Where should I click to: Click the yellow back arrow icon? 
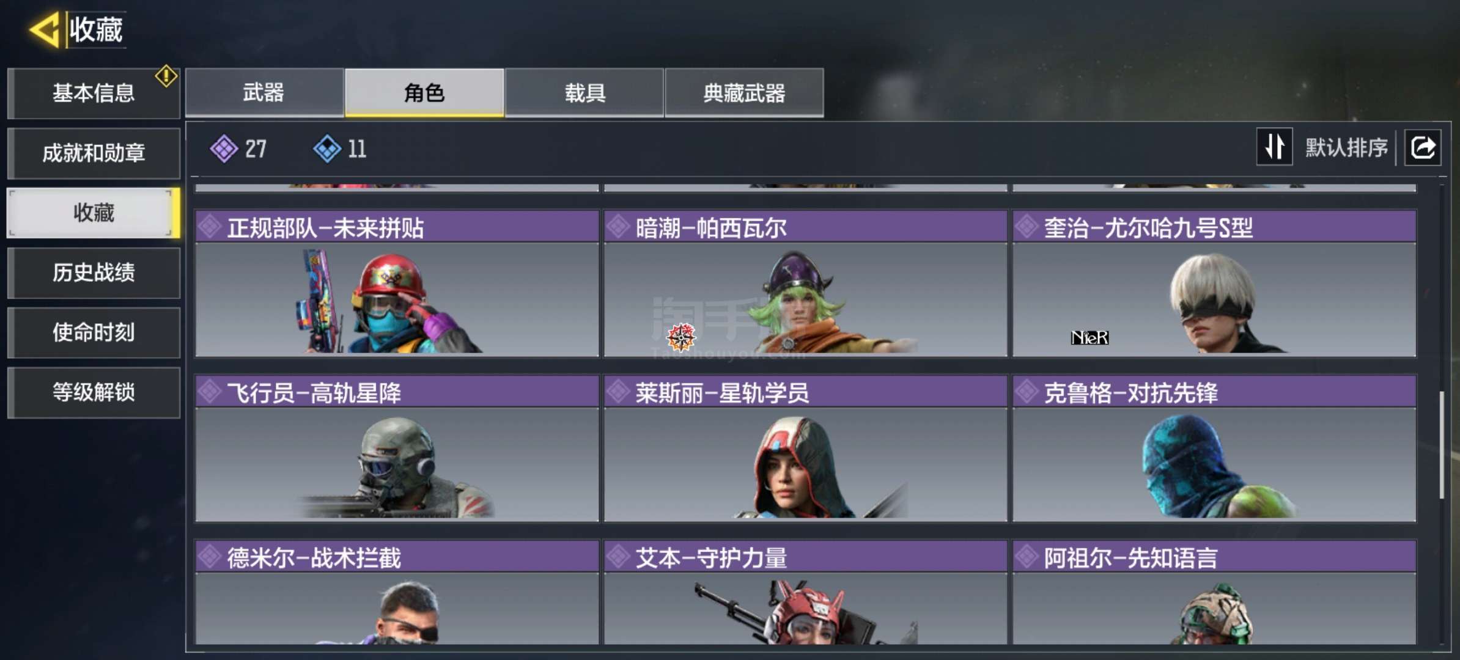pyautogui.click(x=45, y=29)
